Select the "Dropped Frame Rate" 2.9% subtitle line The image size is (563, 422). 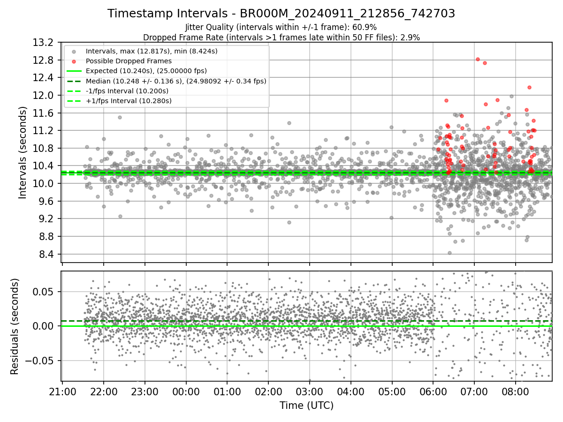281,38
